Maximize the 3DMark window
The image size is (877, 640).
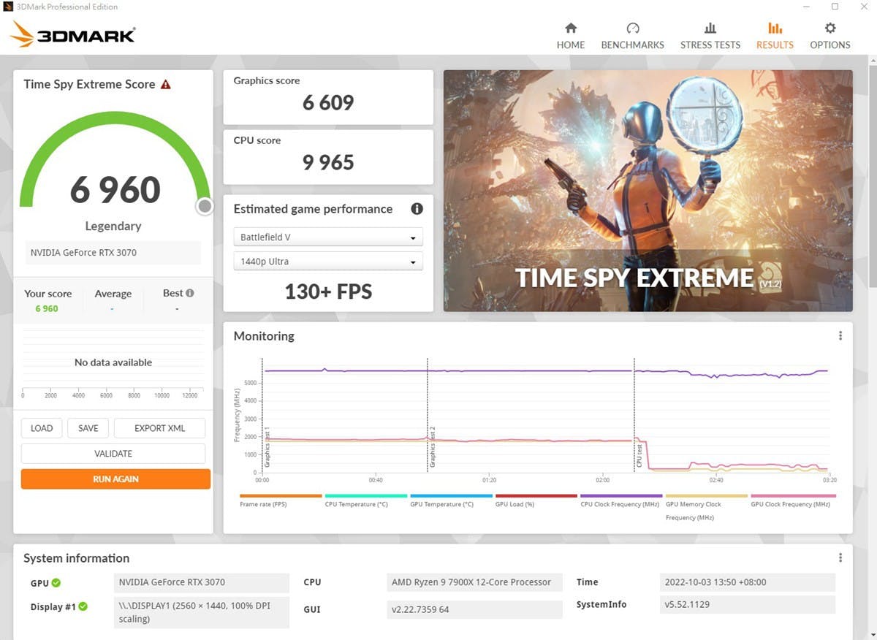(835, 7)
